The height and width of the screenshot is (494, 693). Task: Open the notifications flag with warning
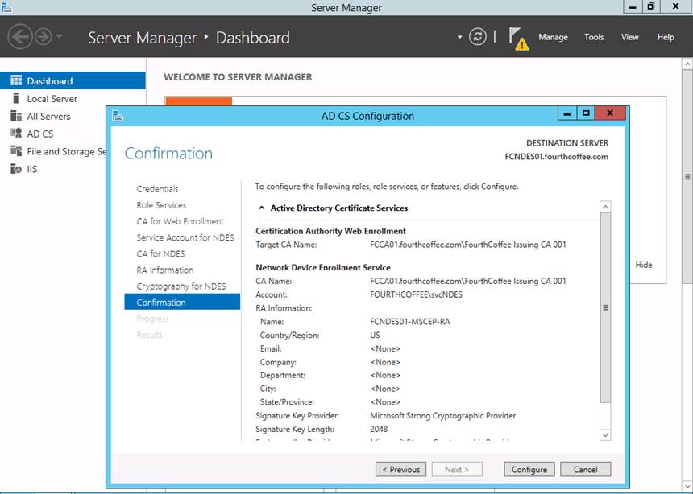click(518, 38)
